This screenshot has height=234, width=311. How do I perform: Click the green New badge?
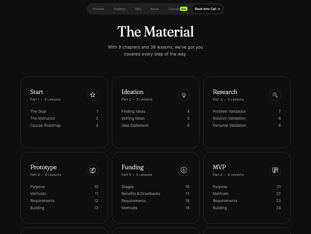(183, 9)
